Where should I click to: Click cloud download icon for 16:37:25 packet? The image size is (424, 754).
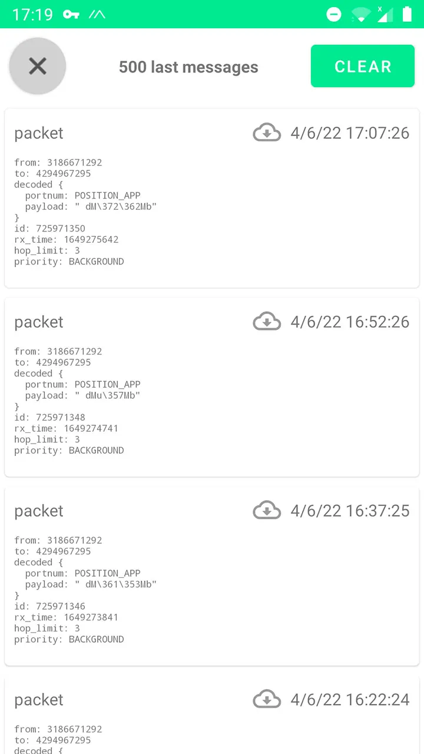(267, 511)
